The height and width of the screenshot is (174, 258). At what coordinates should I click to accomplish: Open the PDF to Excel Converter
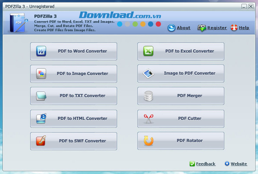(181, 51)
